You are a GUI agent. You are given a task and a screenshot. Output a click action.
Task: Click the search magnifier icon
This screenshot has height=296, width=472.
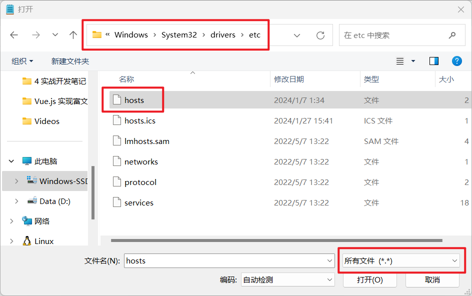pyautogui.click(x=452, y=35)
